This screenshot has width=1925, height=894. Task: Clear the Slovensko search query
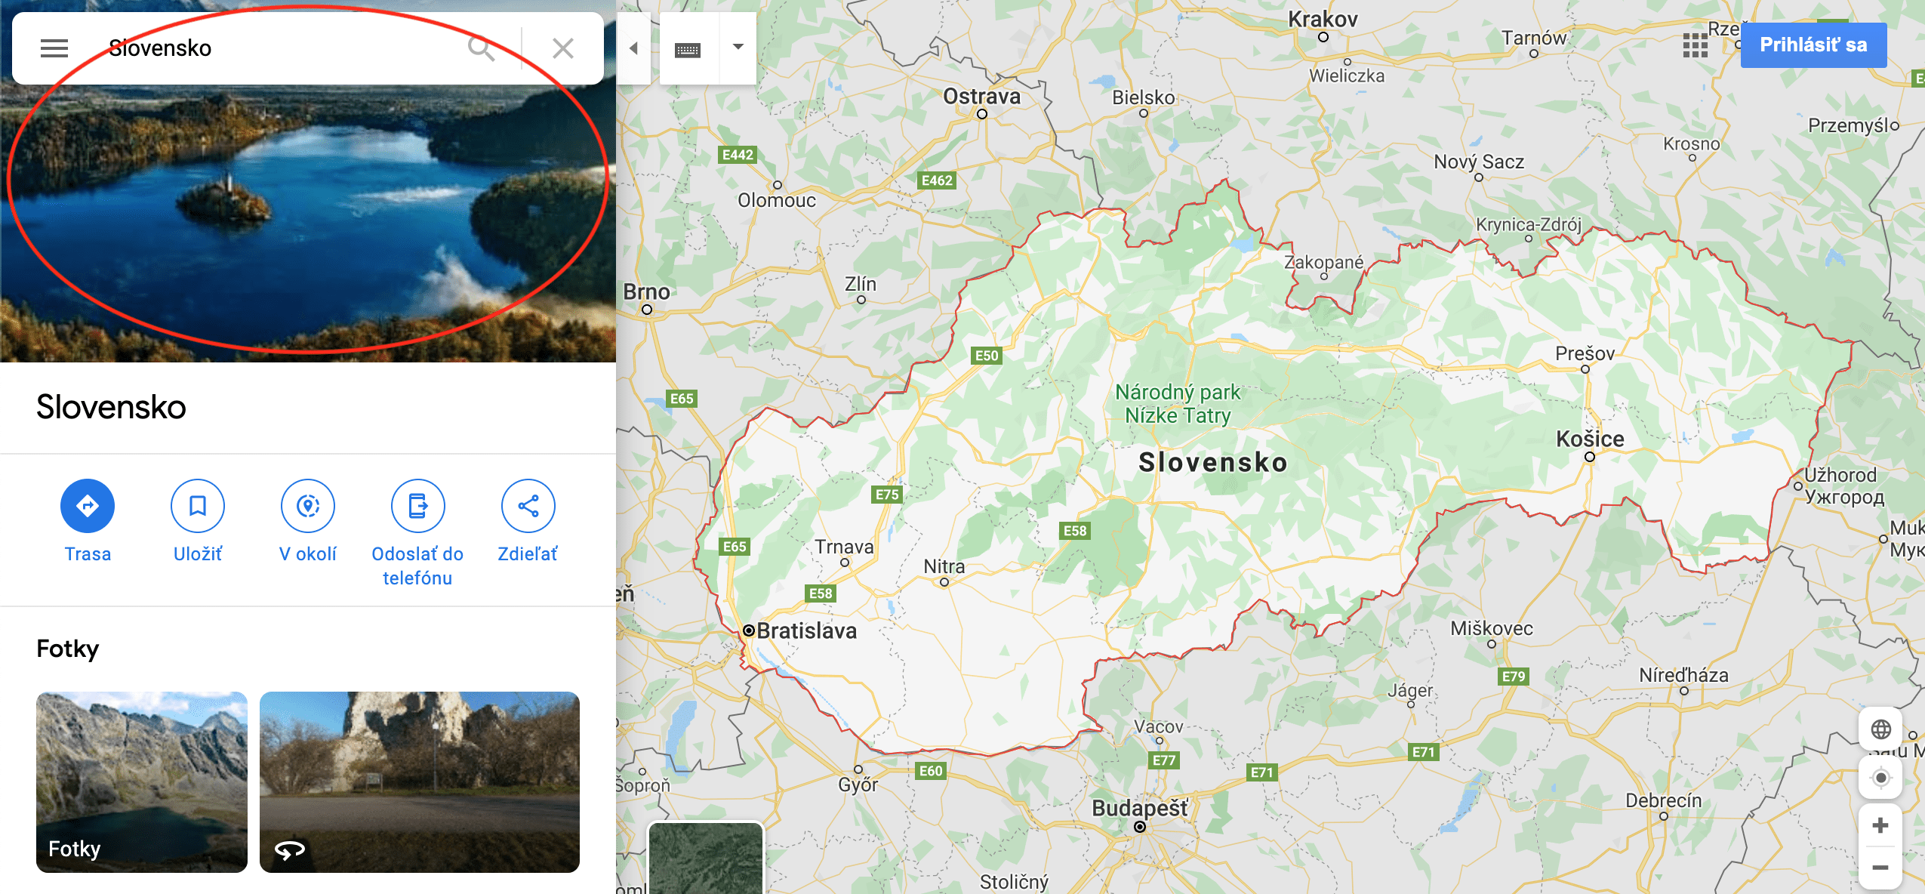pyautogui.click(x=563, y=48)
